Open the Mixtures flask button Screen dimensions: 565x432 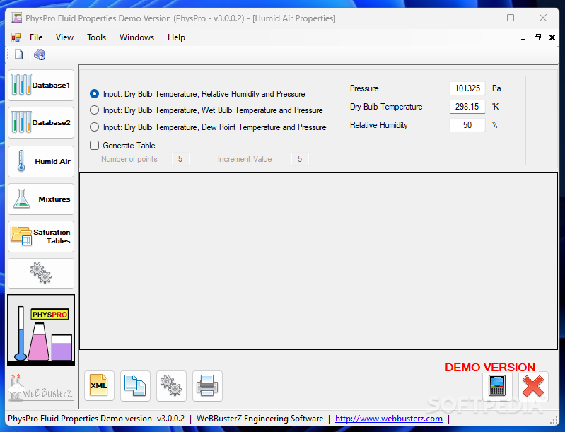coord(41,199)
